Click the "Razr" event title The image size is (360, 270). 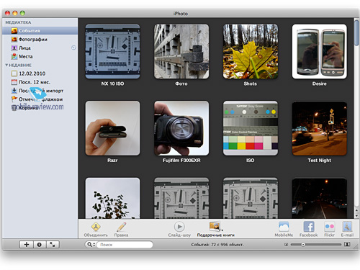pos(112,161)
